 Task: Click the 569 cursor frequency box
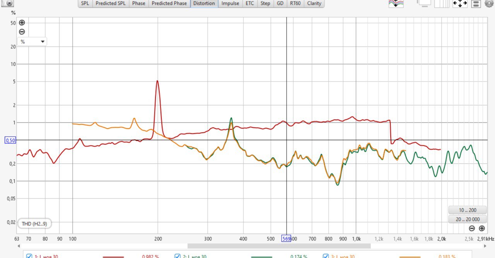click(286, 238)
